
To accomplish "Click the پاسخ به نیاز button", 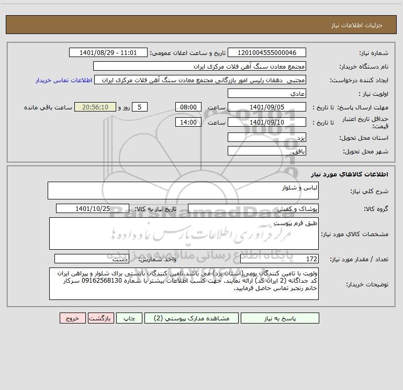I will 280,318.
